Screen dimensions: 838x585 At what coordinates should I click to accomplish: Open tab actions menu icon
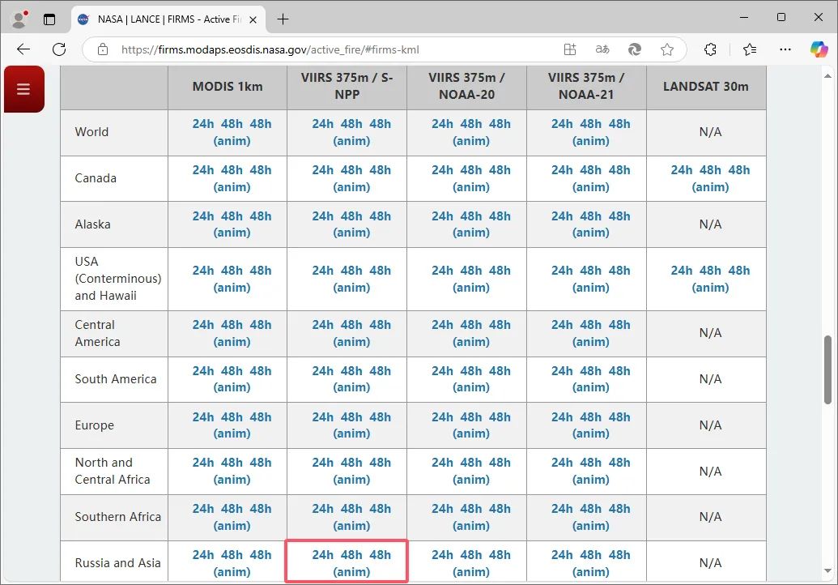(x=49, y=19)
